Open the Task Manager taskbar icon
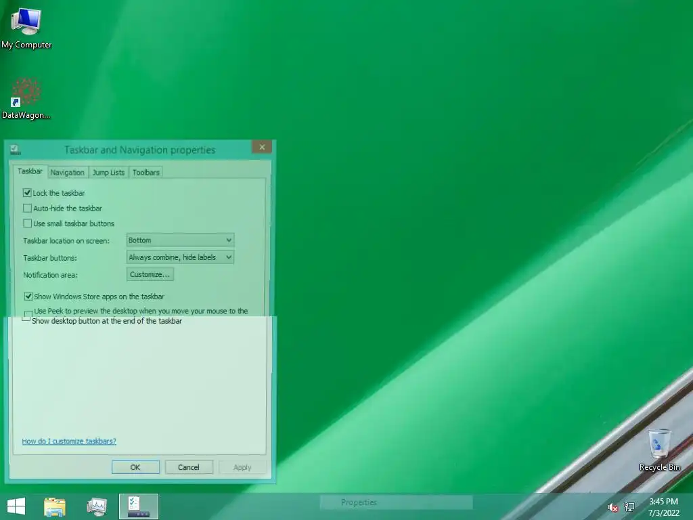 [97, 506]
